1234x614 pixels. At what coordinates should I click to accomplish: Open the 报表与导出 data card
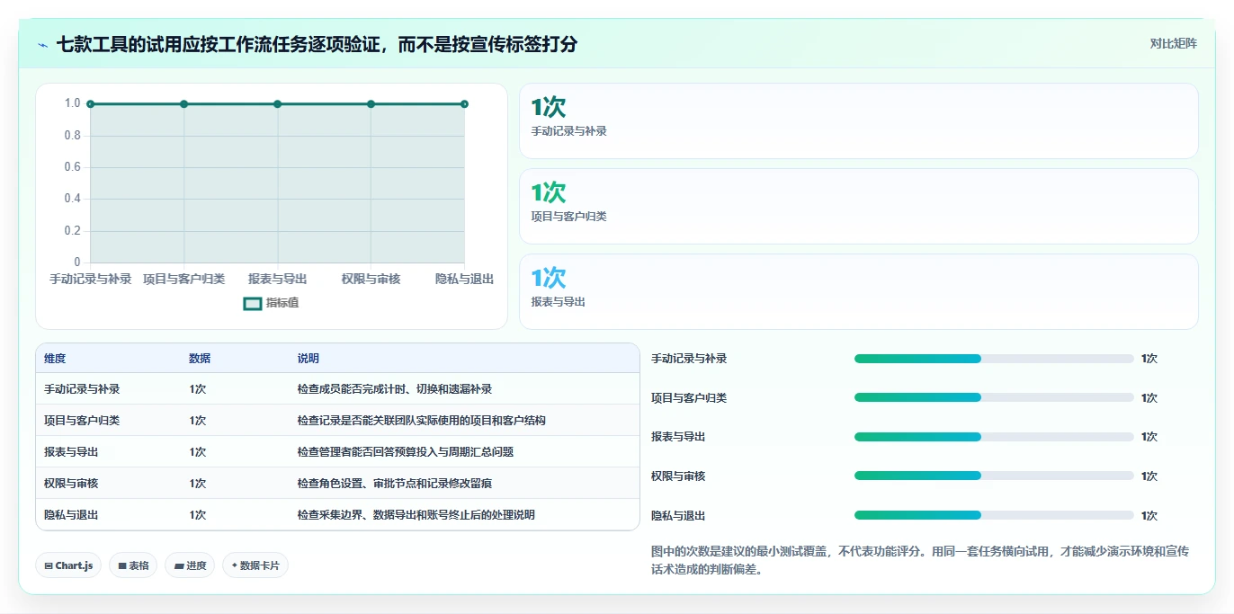(x=859, y=292)
